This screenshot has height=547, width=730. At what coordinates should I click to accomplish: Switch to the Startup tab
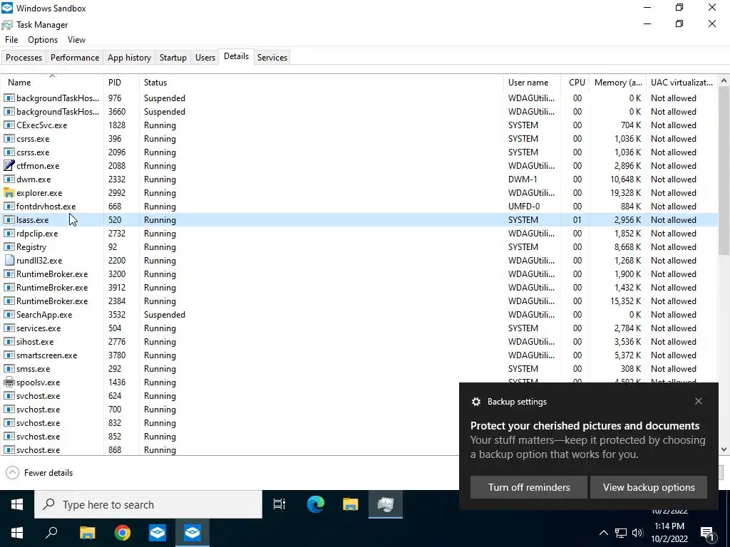173,58
